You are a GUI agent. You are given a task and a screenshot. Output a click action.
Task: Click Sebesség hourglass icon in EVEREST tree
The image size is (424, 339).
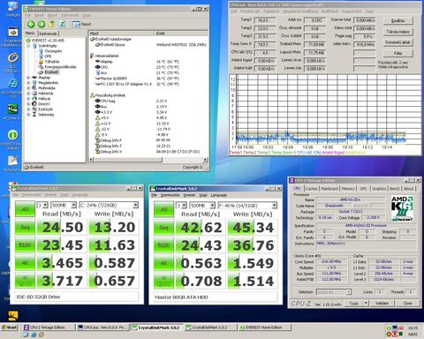pos(34,115)
